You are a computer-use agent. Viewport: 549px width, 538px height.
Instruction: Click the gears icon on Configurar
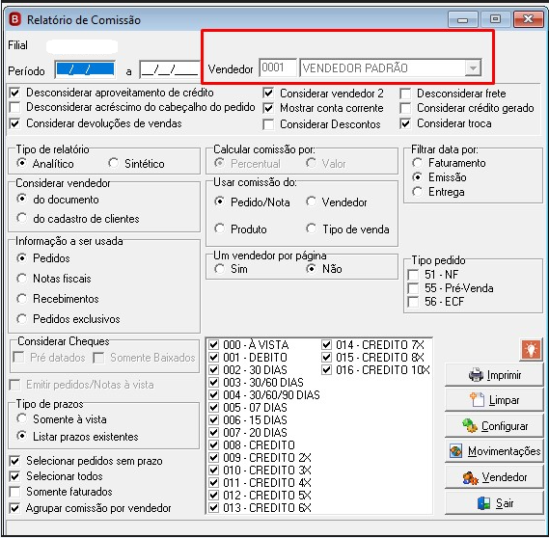(470, 426)
